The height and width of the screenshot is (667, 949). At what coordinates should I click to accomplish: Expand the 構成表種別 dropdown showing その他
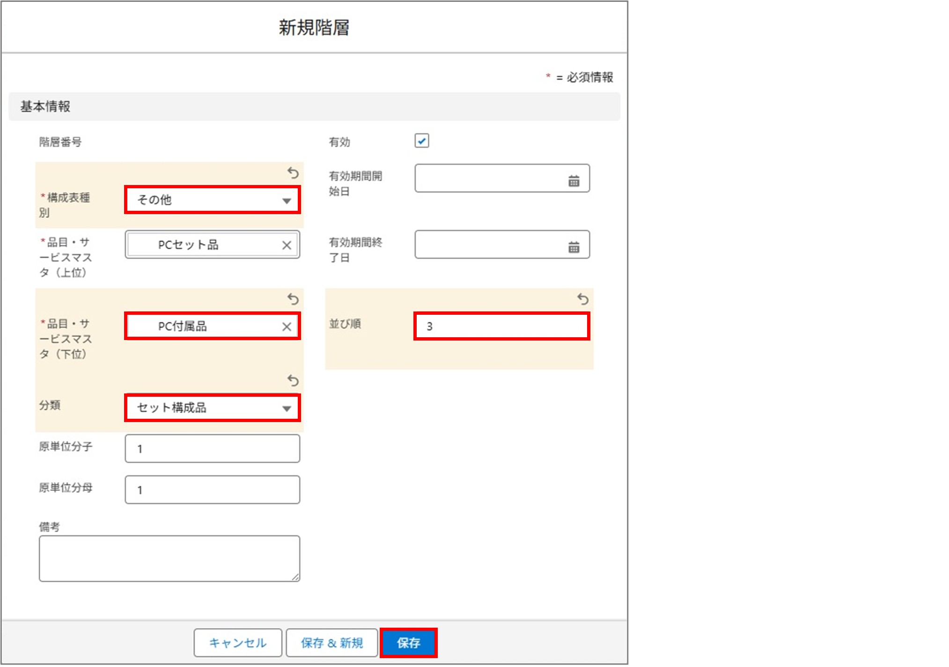[x=213, y=200]
